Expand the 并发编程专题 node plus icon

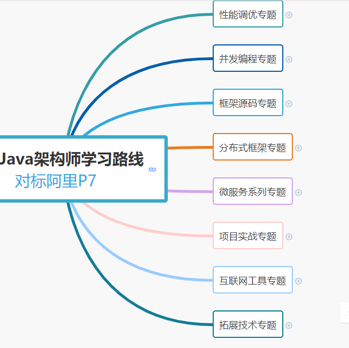(x=289, y=59)
